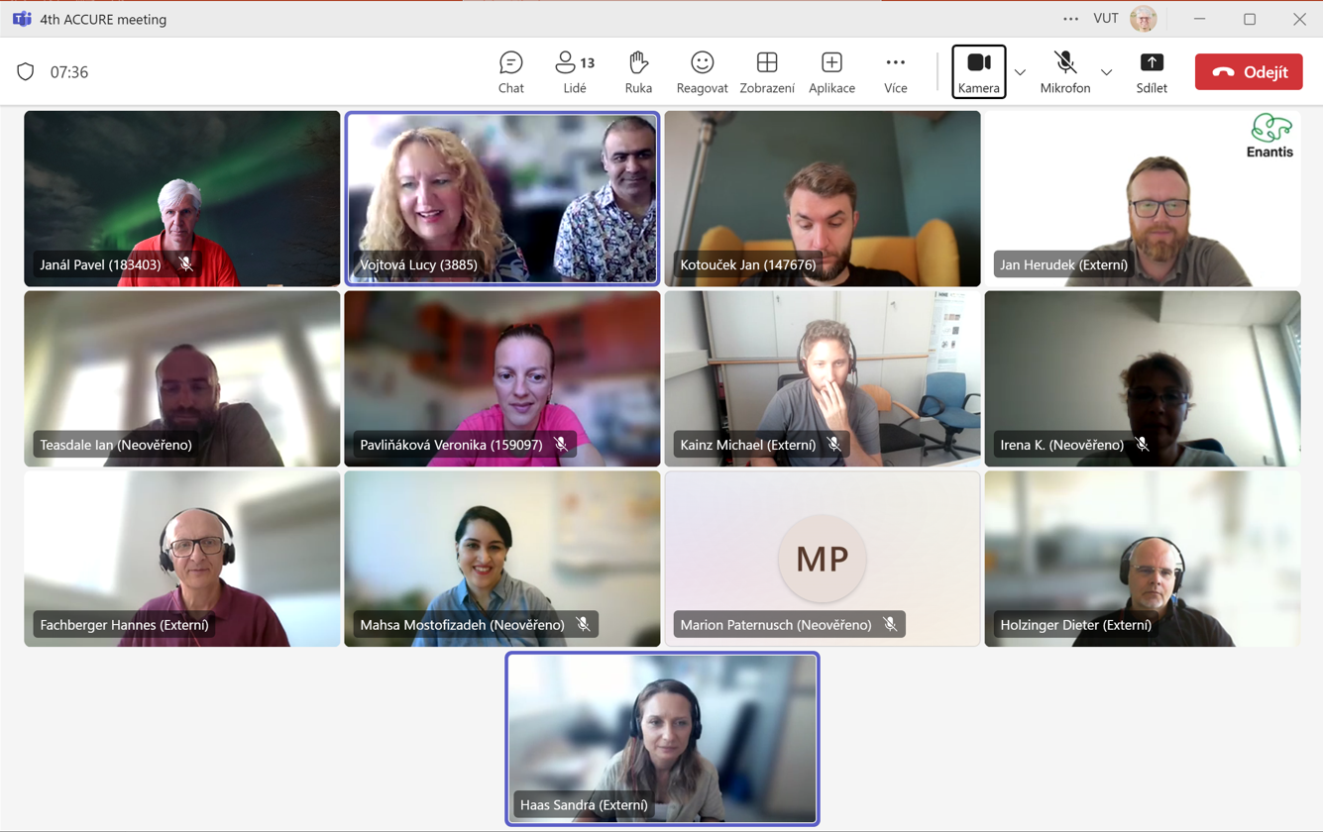Select Marion Paternusch's MP avatar tile
The image size is (1323, 832).
(x=822, y=558)
